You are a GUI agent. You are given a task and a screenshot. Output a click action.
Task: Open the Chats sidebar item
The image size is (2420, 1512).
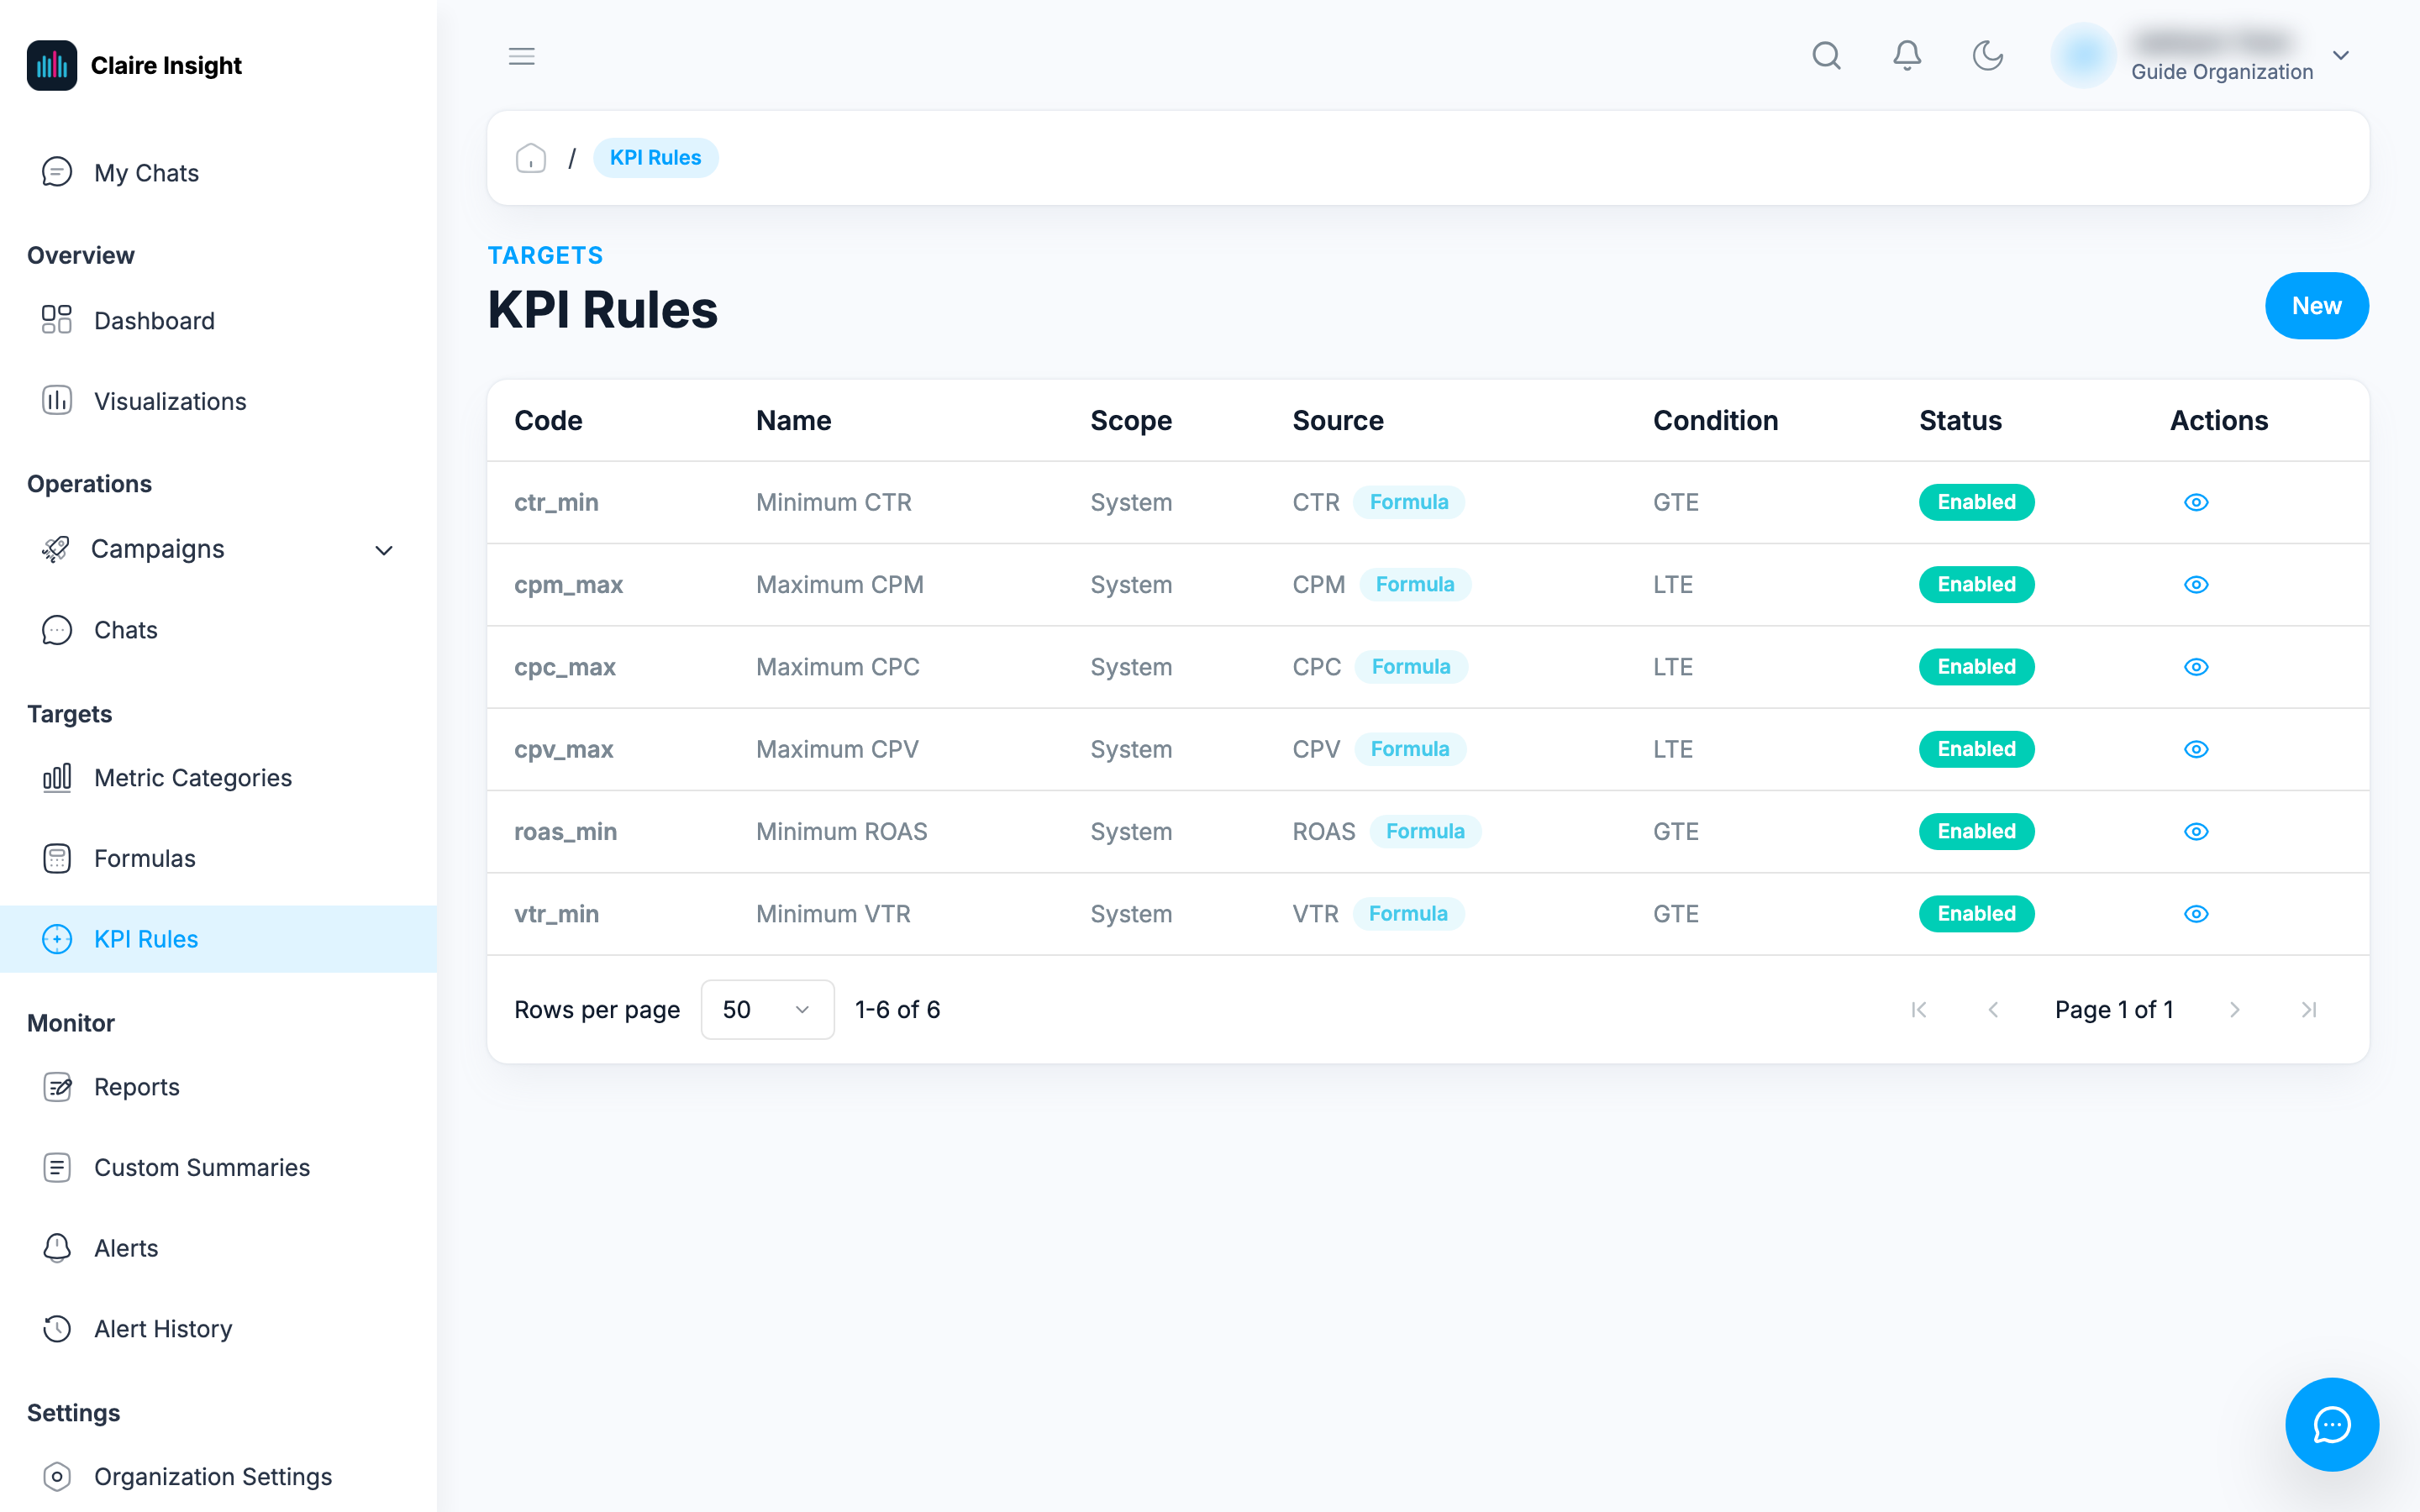click(218, 630)
